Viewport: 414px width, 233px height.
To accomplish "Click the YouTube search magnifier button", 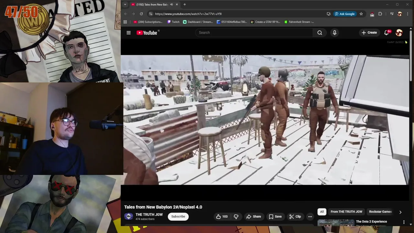I will (x=320, y=33).
